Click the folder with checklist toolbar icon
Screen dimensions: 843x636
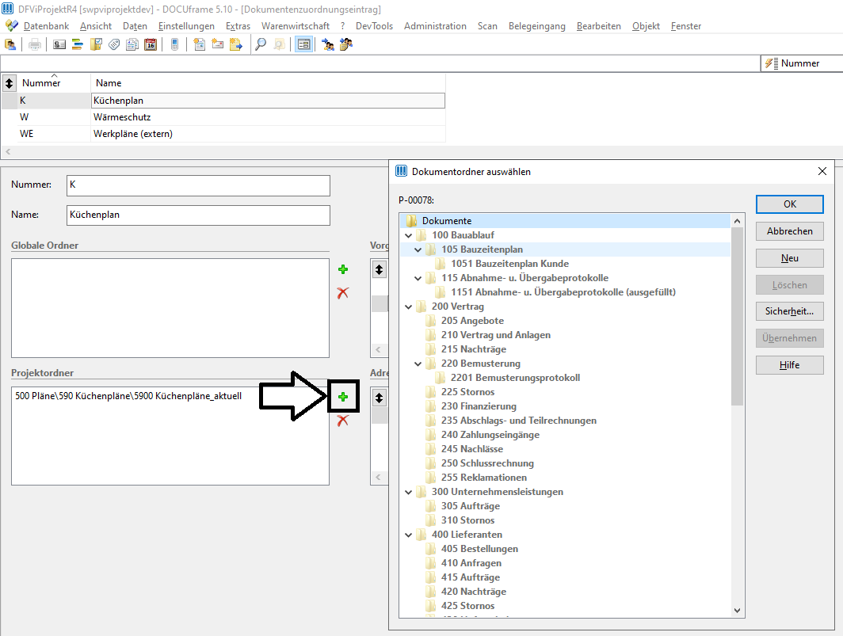click(96, 44)
